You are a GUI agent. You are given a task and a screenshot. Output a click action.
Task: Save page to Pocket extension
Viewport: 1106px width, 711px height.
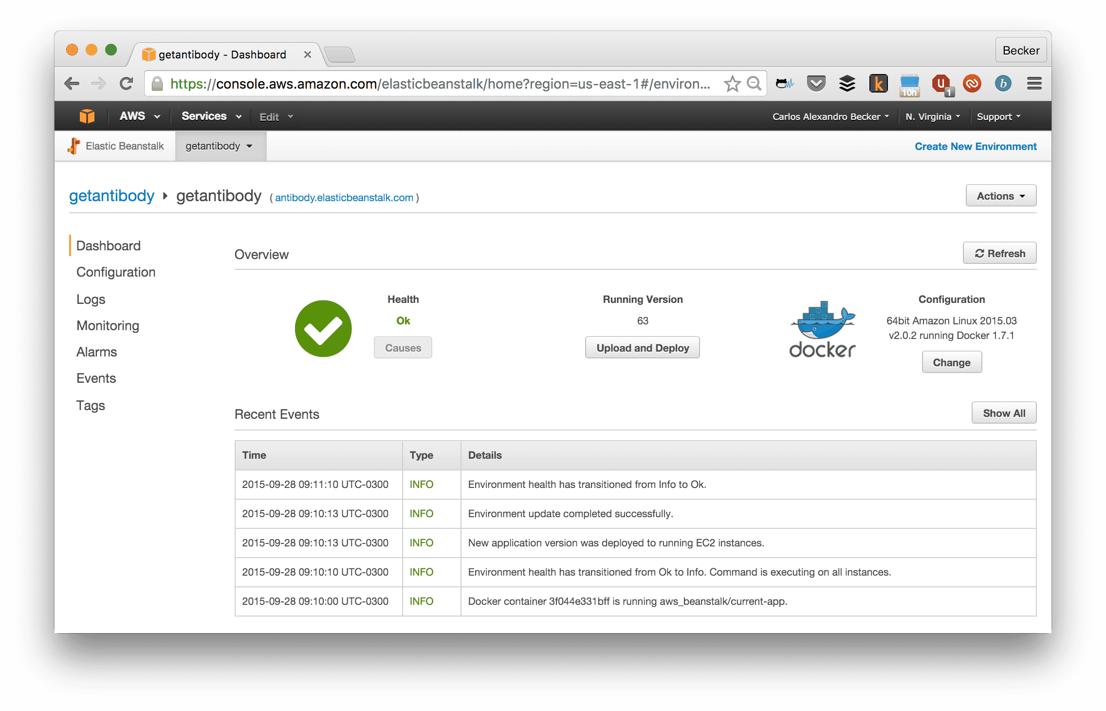(816, 83)
